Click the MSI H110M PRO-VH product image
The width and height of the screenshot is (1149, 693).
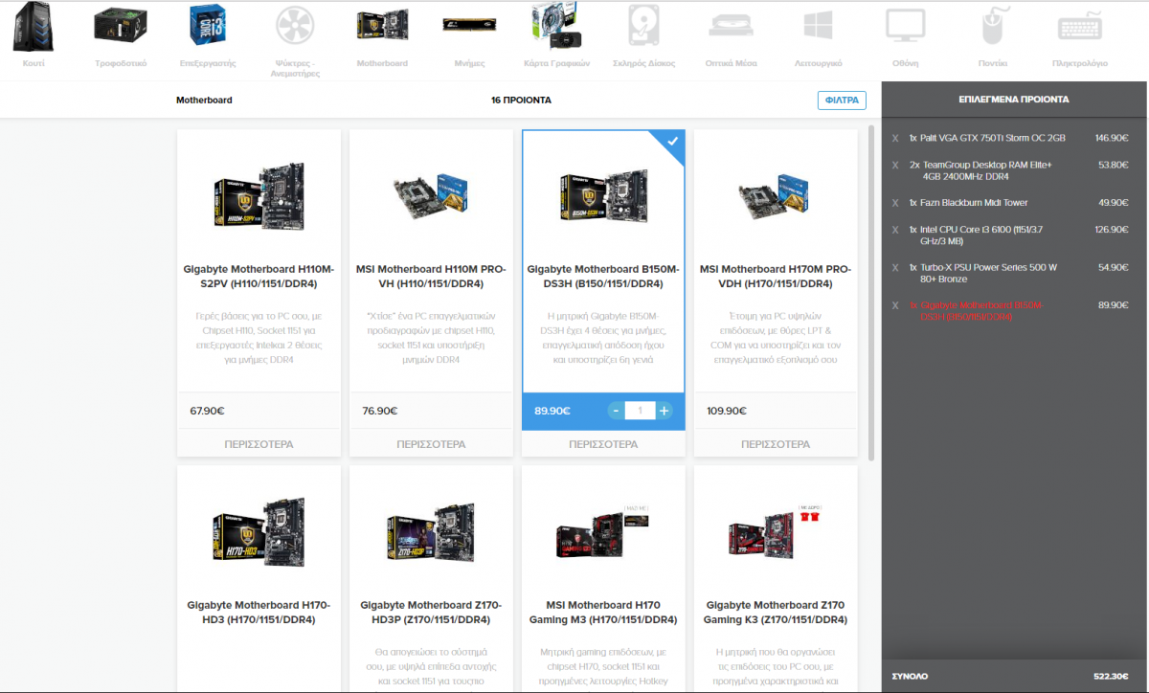click(431, 198)
